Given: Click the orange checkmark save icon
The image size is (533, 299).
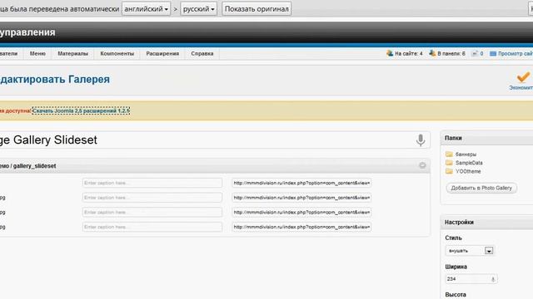Looking at the screenshot, I should [x=523, y=77].
